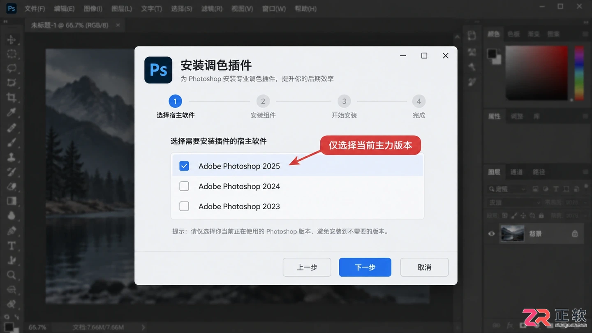Filter layers by adjustment layers icon

(x=546, y=189)
